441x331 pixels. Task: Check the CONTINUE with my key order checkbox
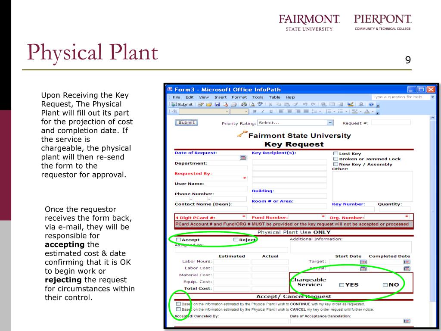[x=178, y=304]
